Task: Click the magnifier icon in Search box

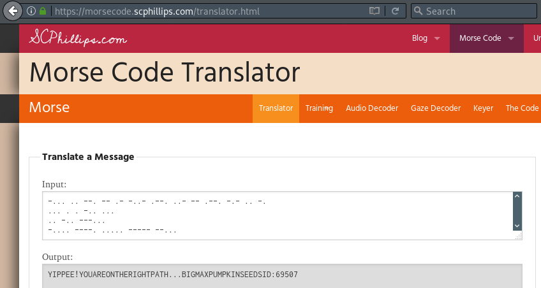Action: 418,11
